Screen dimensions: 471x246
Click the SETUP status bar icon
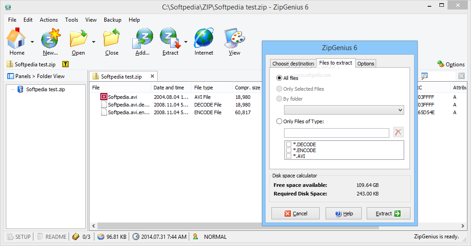[10, 237]
